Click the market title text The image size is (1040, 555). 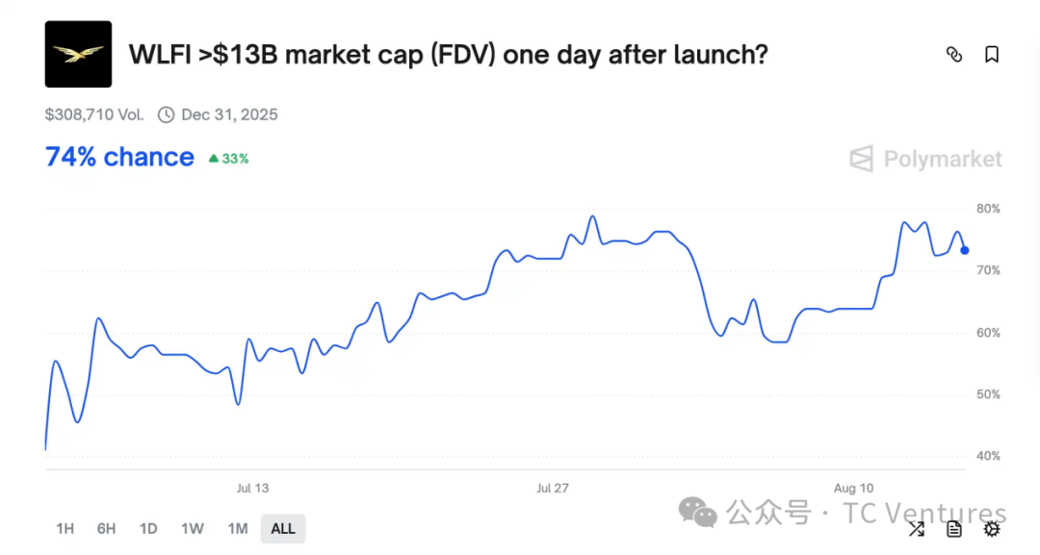pos(449,54)
